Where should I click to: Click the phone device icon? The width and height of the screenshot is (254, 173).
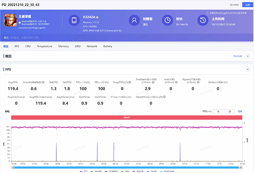(x=74, y=20)
